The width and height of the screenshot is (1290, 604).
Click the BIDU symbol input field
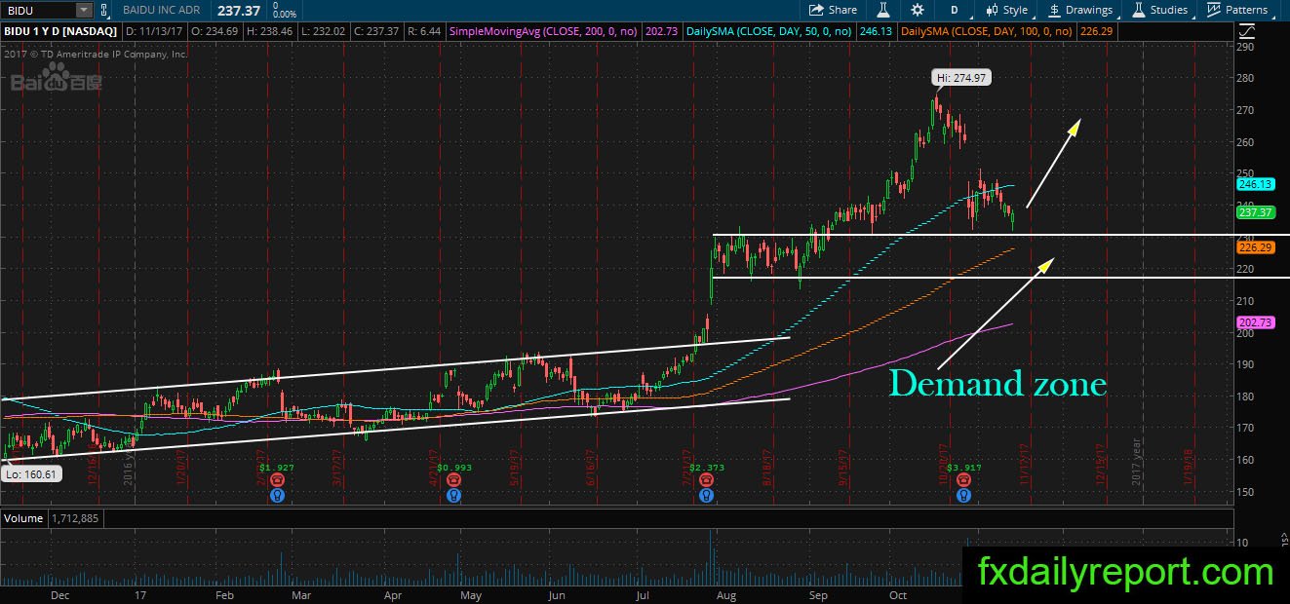tap(36, 10)
